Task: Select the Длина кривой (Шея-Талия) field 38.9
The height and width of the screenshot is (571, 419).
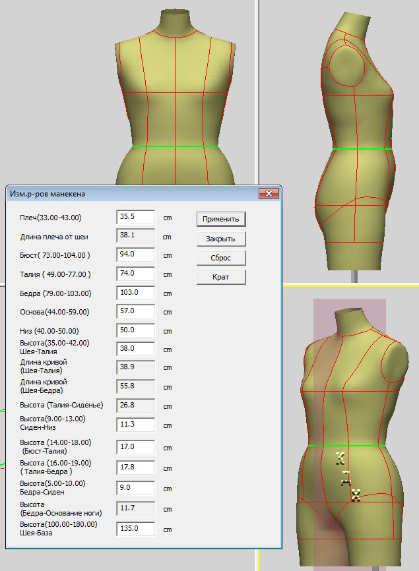Action: pyautogui.click(x=135, y=367)
